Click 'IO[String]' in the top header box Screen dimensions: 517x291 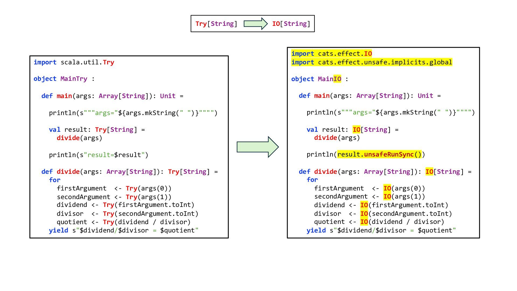(291, 24)
